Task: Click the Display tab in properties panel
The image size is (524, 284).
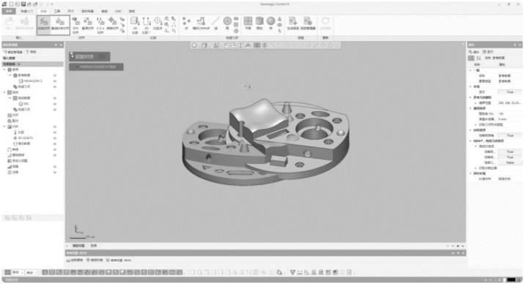Action: [488, 52]
